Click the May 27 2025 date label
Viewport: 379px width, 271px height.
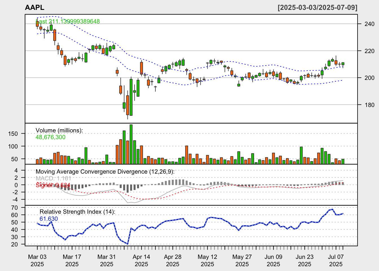point(242,261)
